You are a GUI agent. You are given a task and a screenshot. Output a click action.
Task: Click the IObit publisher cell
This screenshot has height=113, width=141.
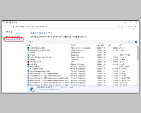[x=73, y=62]
